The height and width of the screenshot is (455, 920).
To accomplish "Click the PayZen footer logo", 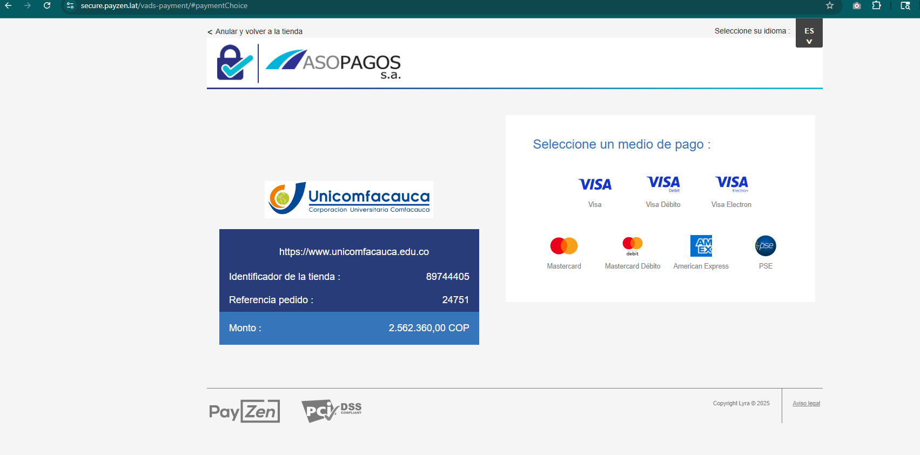I will pos(245,411).
